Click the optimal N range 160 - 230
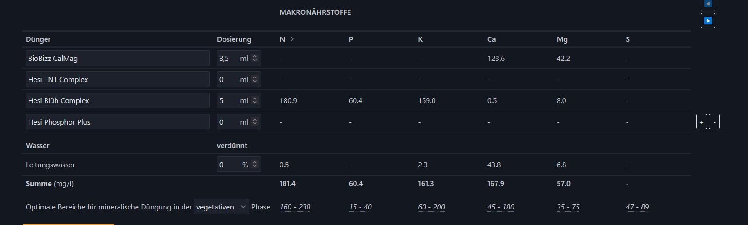 295,207
